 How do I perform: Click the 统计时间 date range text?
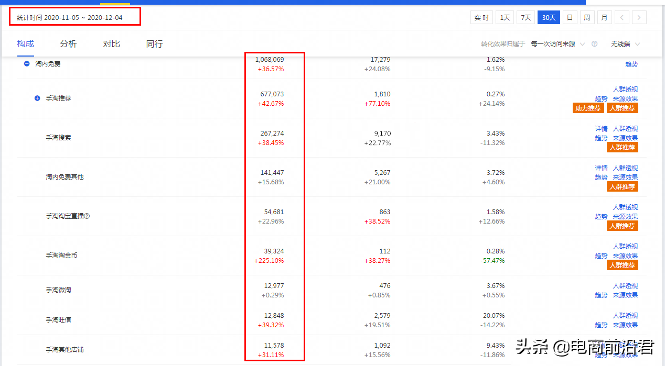pos(70,18)
